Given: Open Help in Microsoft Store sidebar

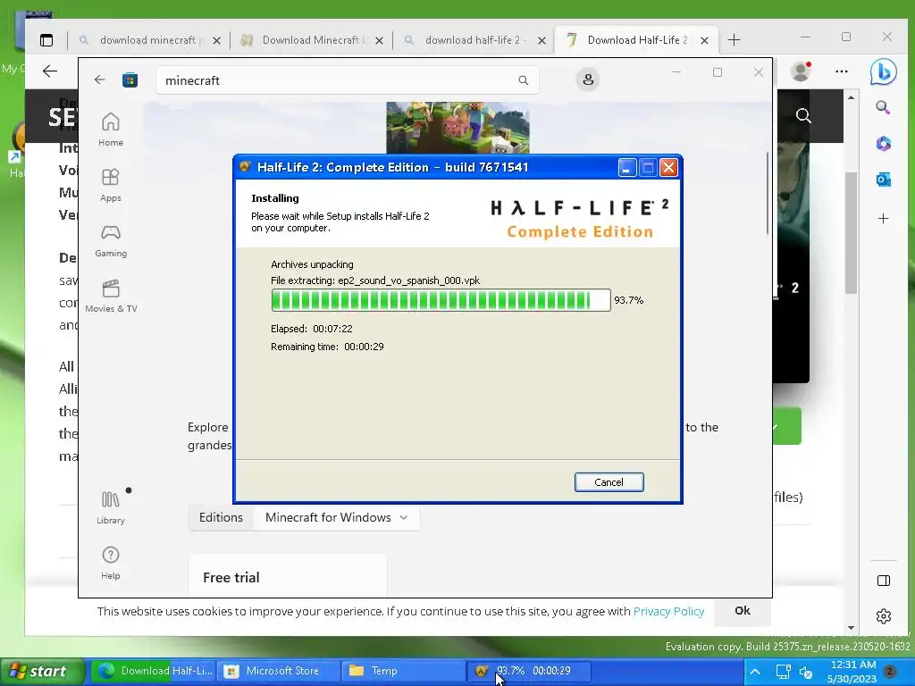Looking at the screenshot, I should point(110,563).
